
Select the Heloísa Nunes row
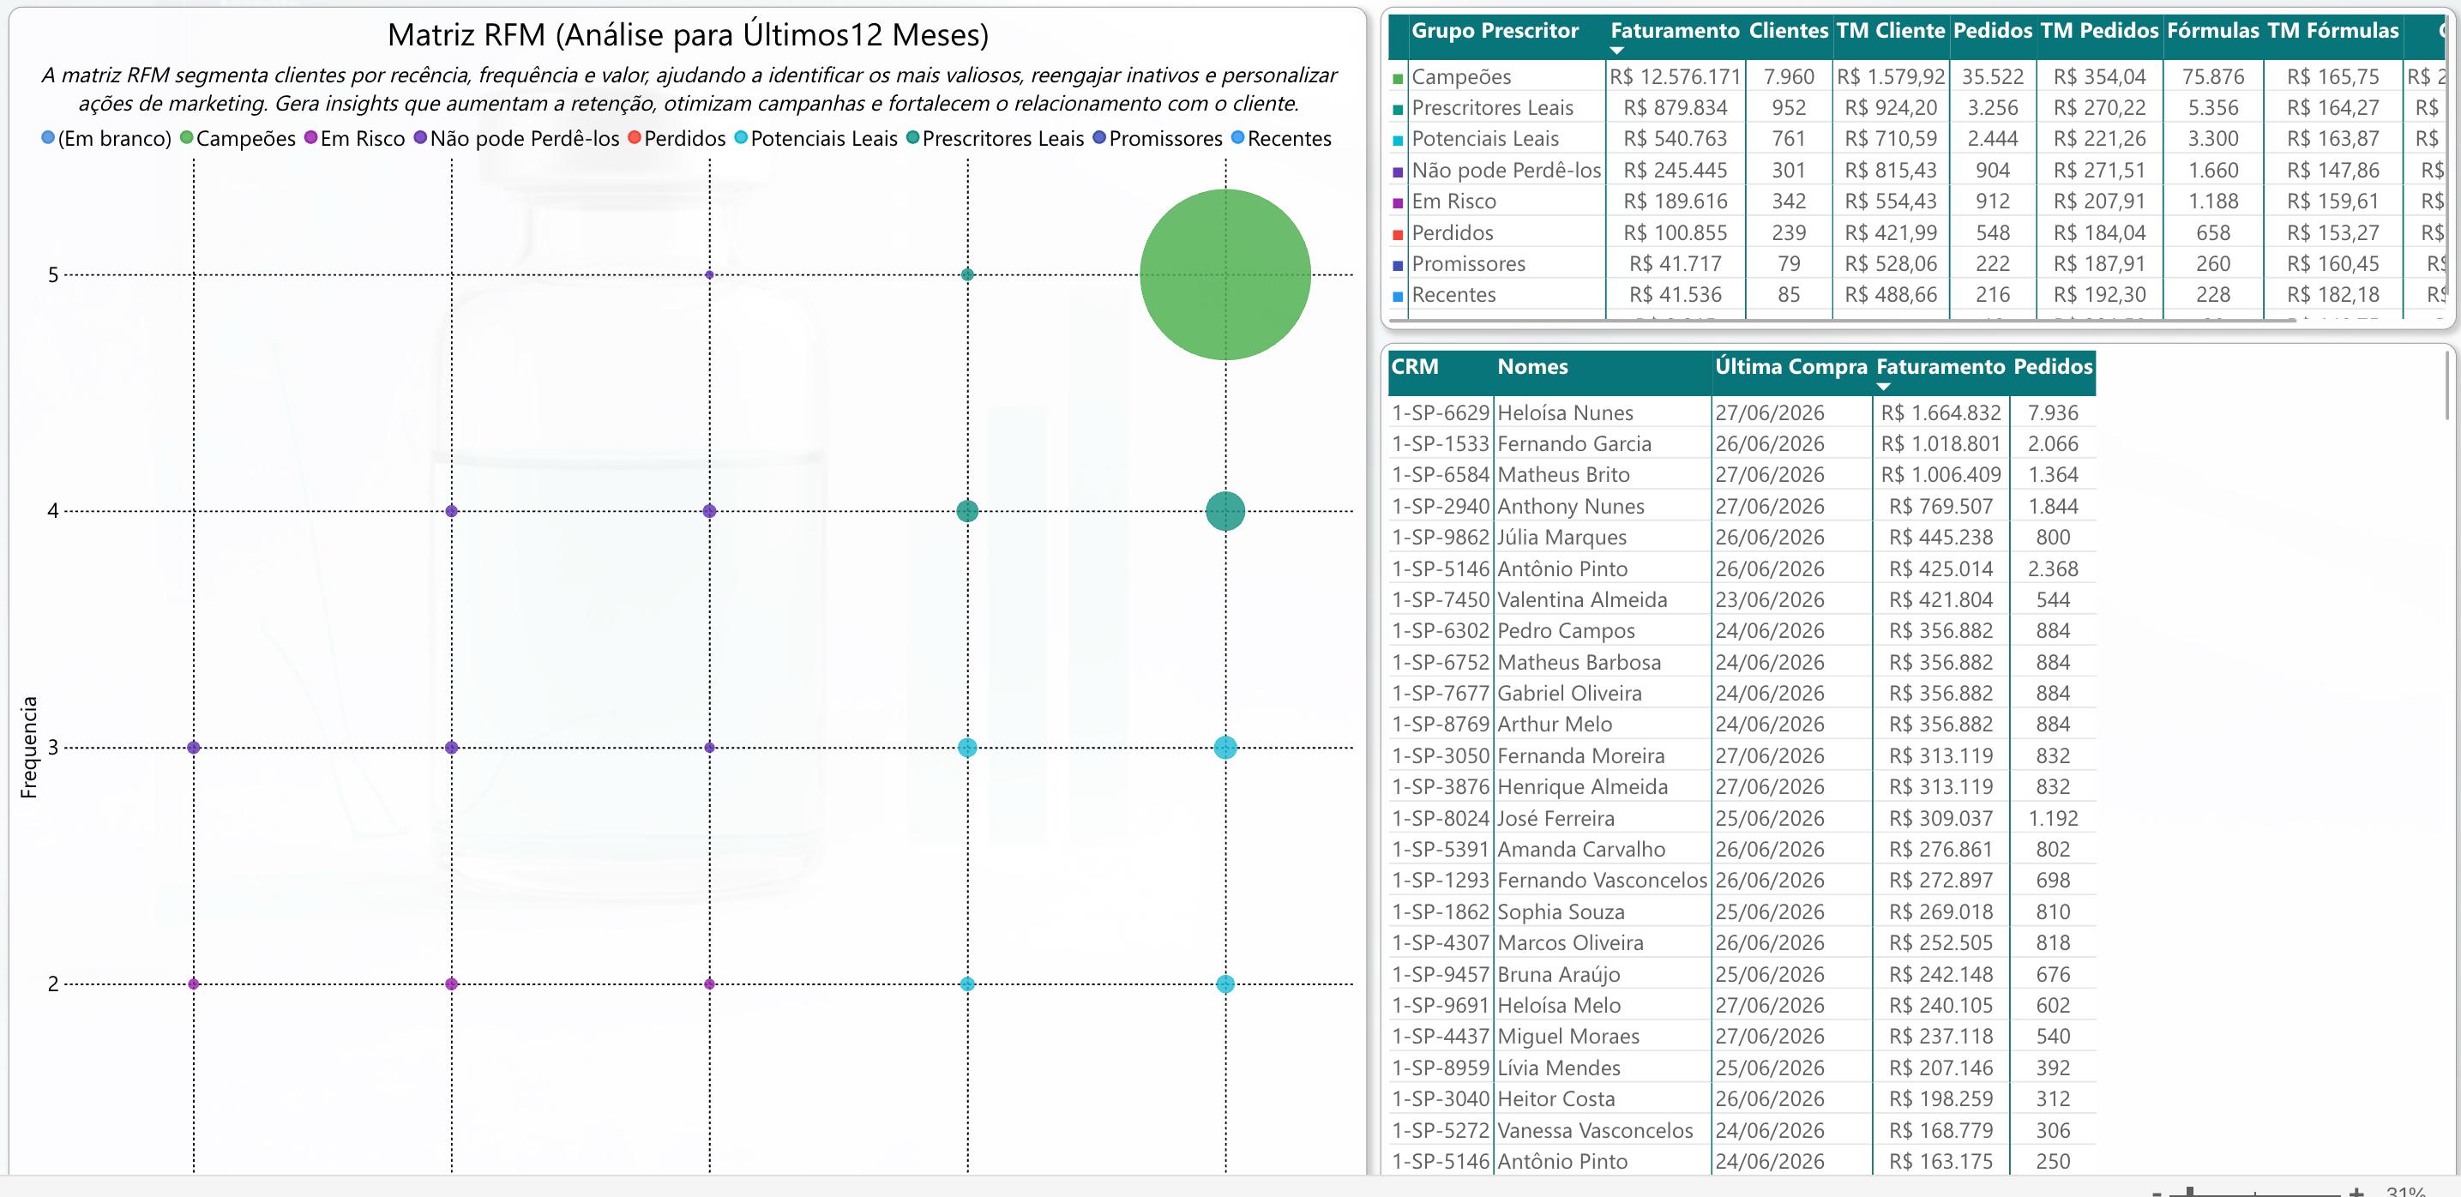pyautogui.click(x=1742, y=412)
